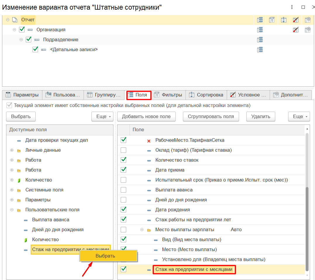Open filter settings icon in the Отчет row
This screenshot has width=315, height=280.
pyautogui.click(x=272, y=20)
